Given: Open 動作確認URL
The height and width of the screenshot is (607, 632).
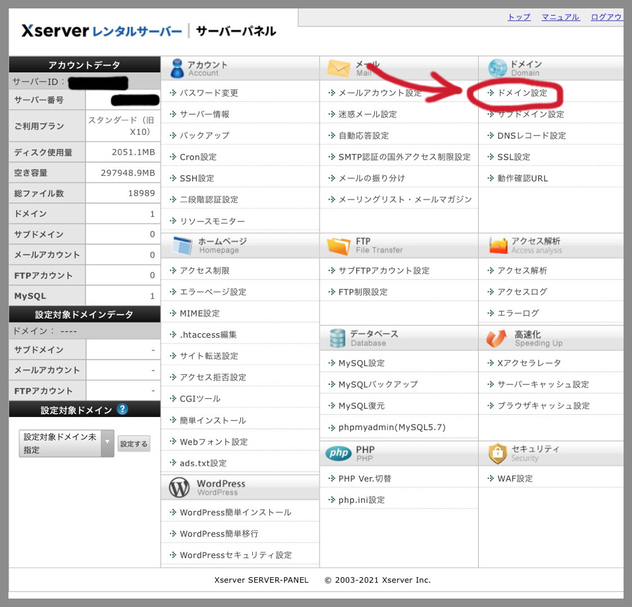Looking at the screenshot, I should [523, 178].
